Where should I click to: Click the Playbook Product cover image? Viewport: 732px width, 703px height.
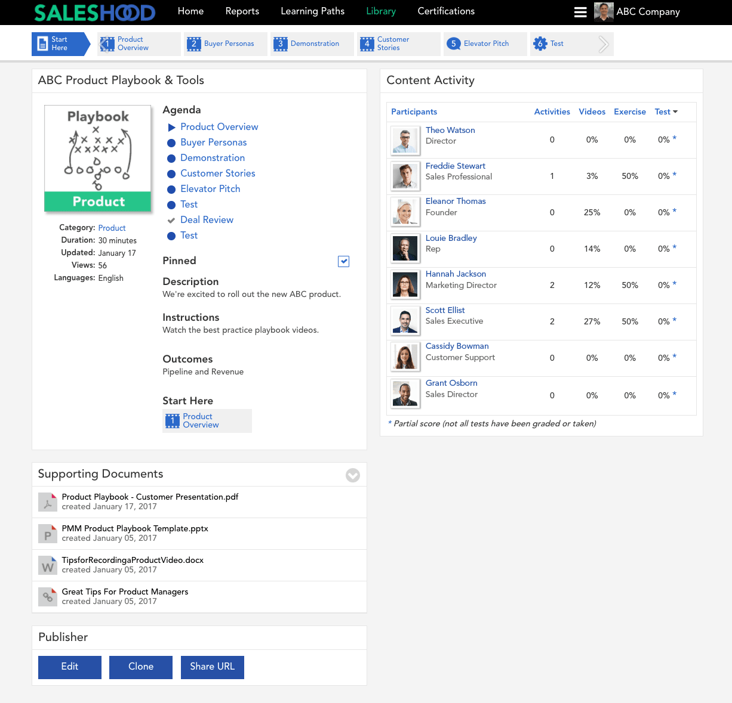(x=98, y=159)
